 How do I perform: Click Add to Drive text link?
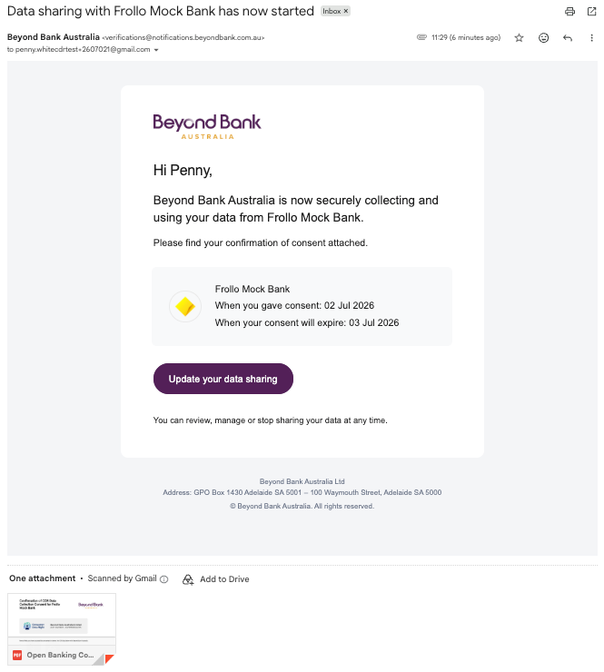click(x=224, y=579)
